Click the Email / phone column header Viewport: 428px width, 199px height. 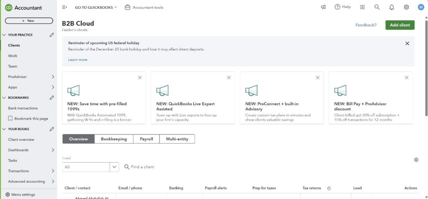[x=130, y=188]
